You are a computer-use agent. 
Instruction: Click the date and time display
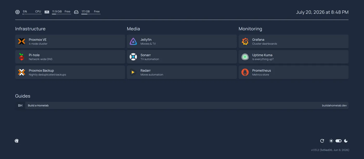(x=322, y=12)
